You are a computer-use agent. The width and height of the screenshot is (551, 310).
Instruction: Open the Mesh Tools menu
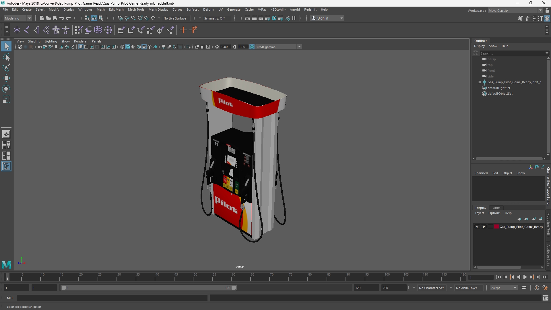coord(136,9)
